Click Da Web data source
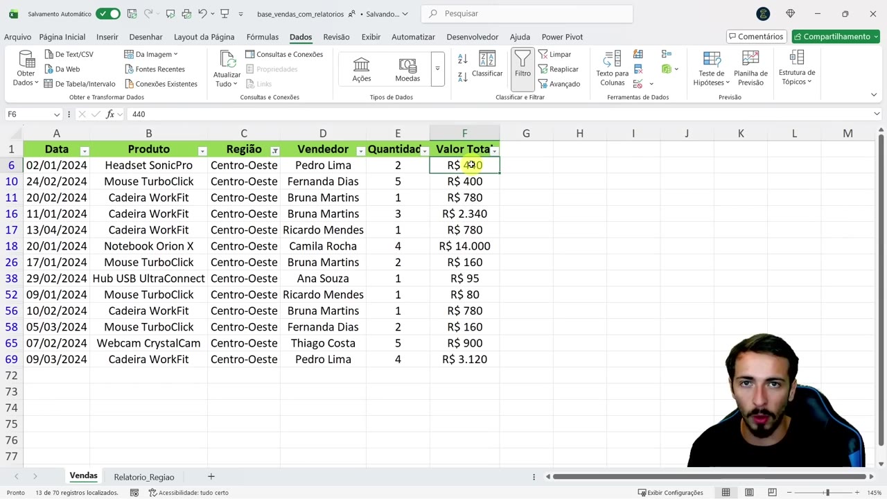This screenshot has height=499, width=887. click(62, 69)
